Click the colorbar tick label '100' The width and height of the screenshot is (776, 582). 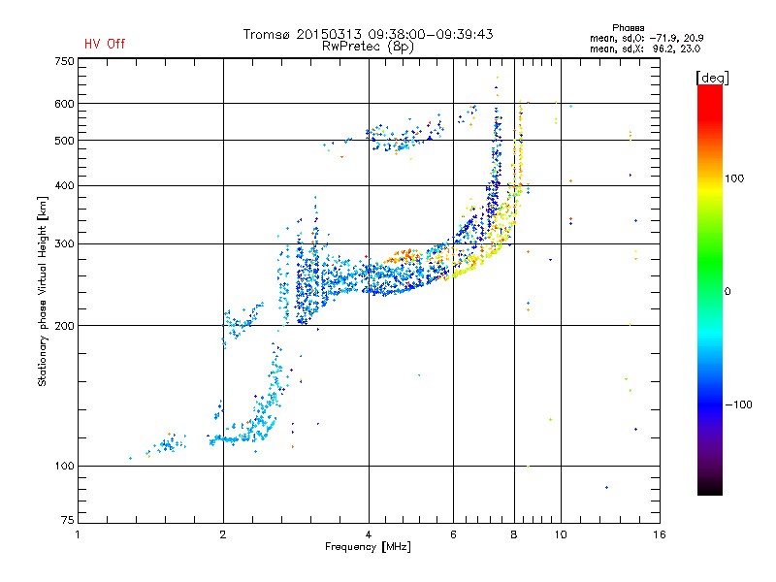click(x=734, y=178)
